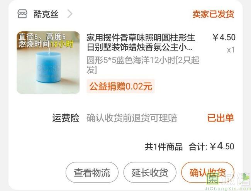The width and height of the screenshot is (251, 191).
Task: Tap the 合计 ¥4.50 order total
Action: 211,146
